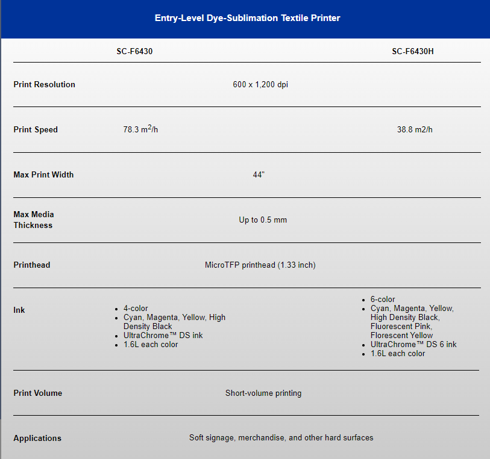490x459 pixels.
Task: Click the "600 x 1,200 dpi" value
Action: pyautogui.click(x=260, y=84)
